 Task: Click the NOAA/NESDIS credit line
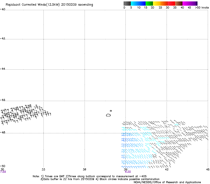click(x=167, y=182)
